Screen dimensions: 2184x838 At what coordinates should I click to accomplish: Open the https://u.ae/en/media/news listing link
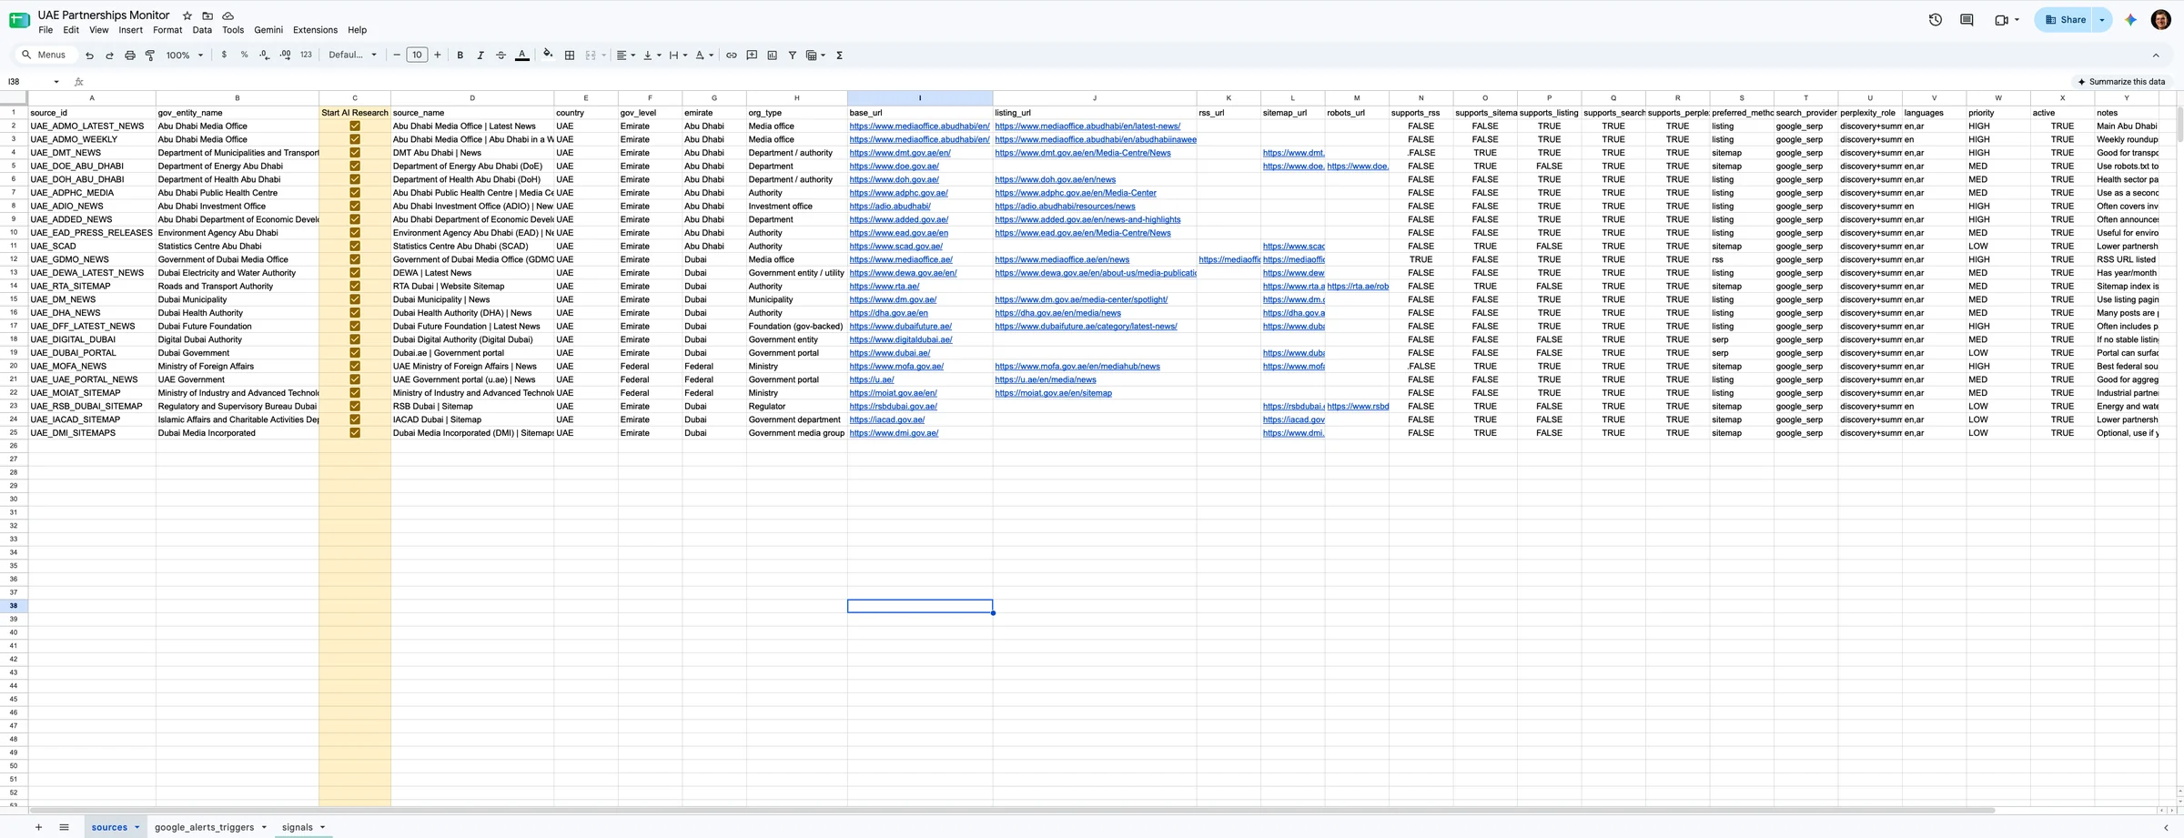click(1045, 380)
